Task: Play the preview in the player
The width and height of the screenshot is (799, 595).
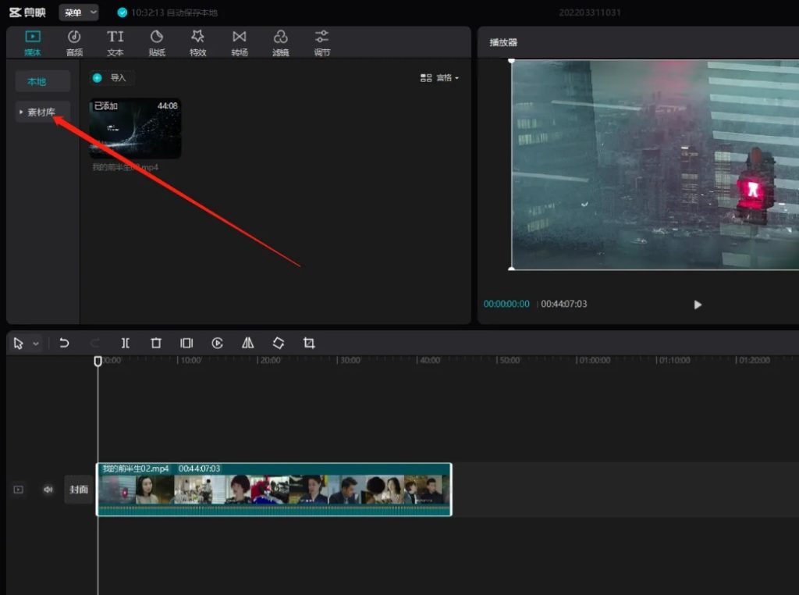Action: click(698, 305)
